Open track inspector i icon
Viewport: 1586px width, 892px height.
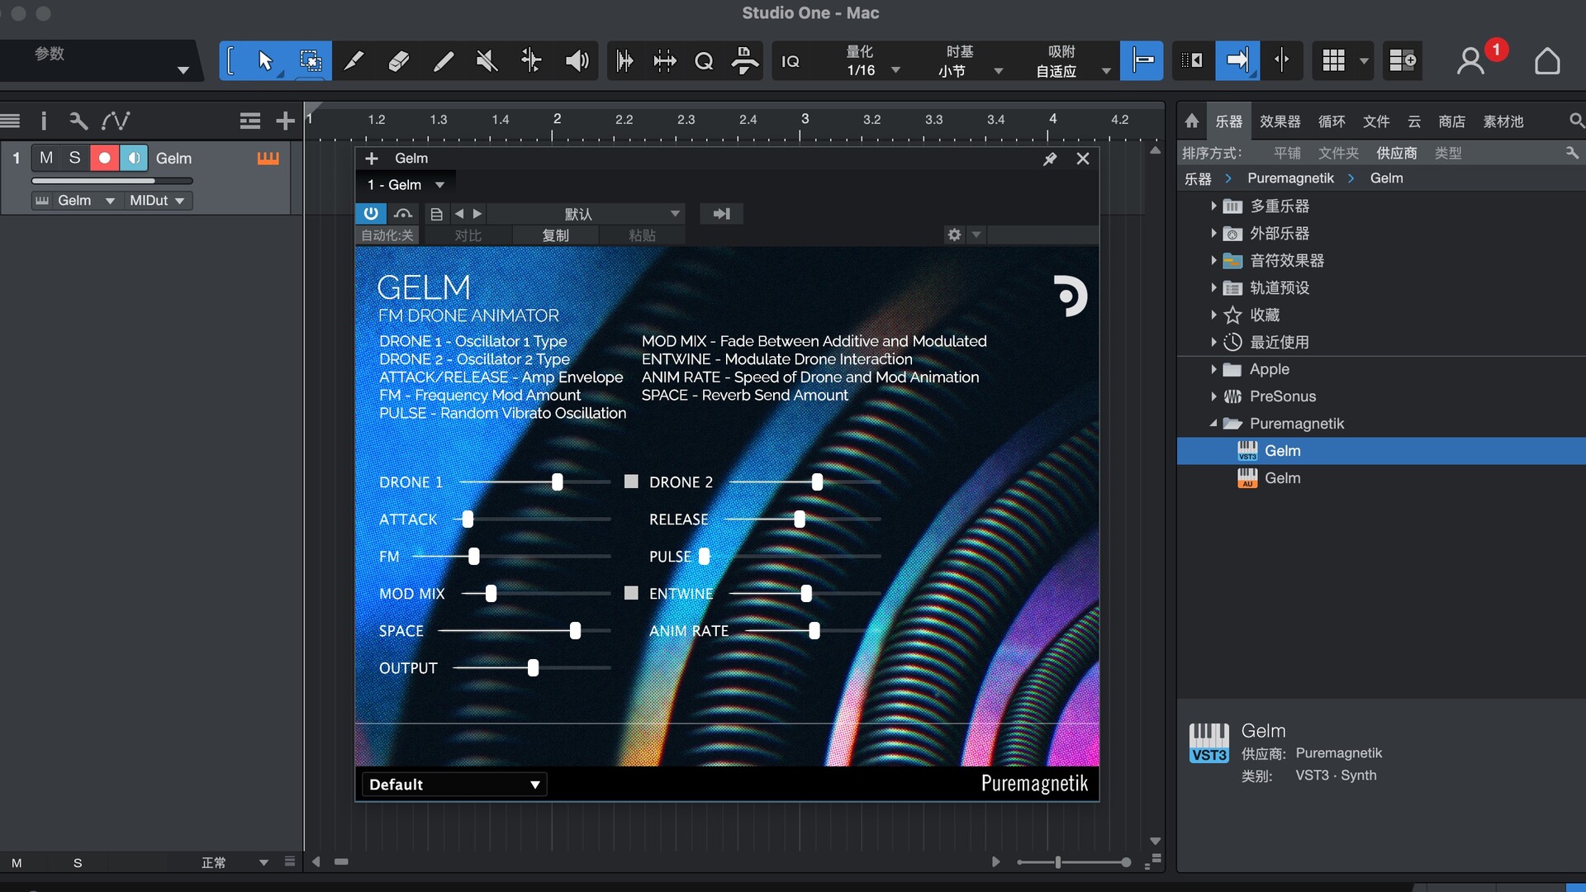pos(44,121)
